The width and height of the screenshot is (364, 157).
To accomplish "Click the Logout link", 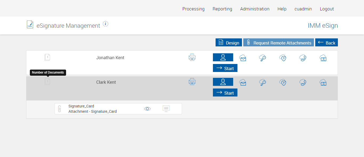I will point(327,9).
